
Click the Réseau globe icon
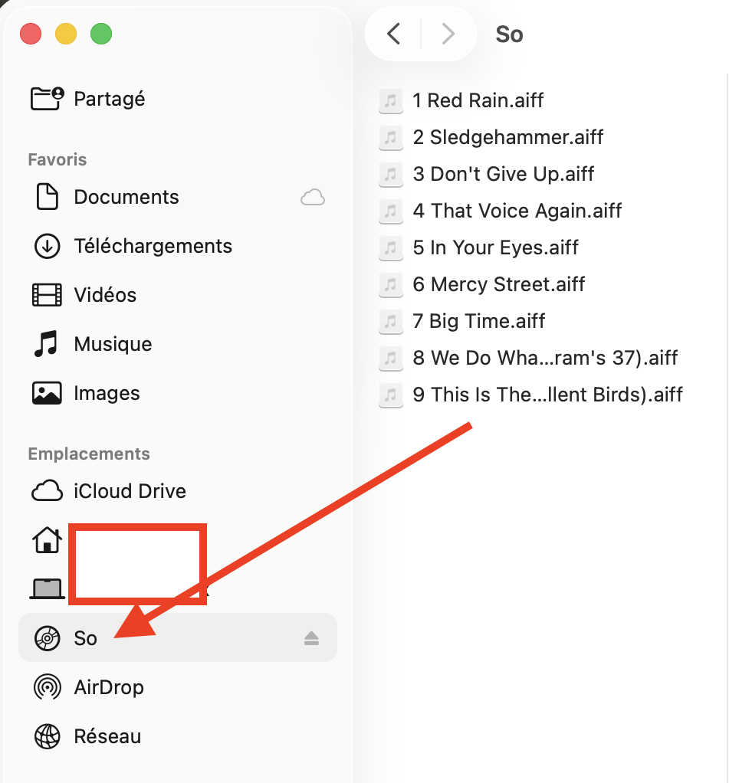point(48,736)
